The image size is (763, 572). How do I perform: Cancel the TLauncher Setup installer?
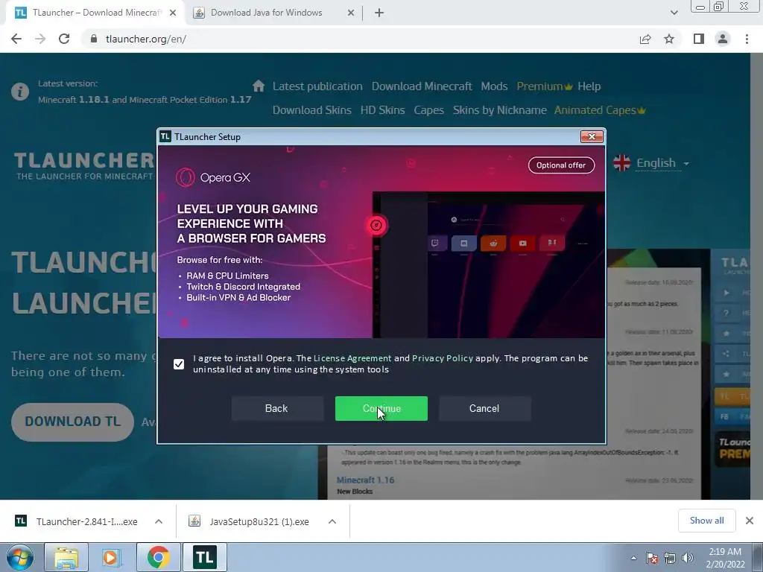(484, 409)
